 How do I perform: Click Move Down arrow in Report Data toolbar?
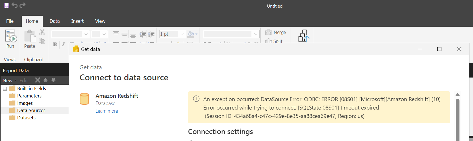point(54,80)
